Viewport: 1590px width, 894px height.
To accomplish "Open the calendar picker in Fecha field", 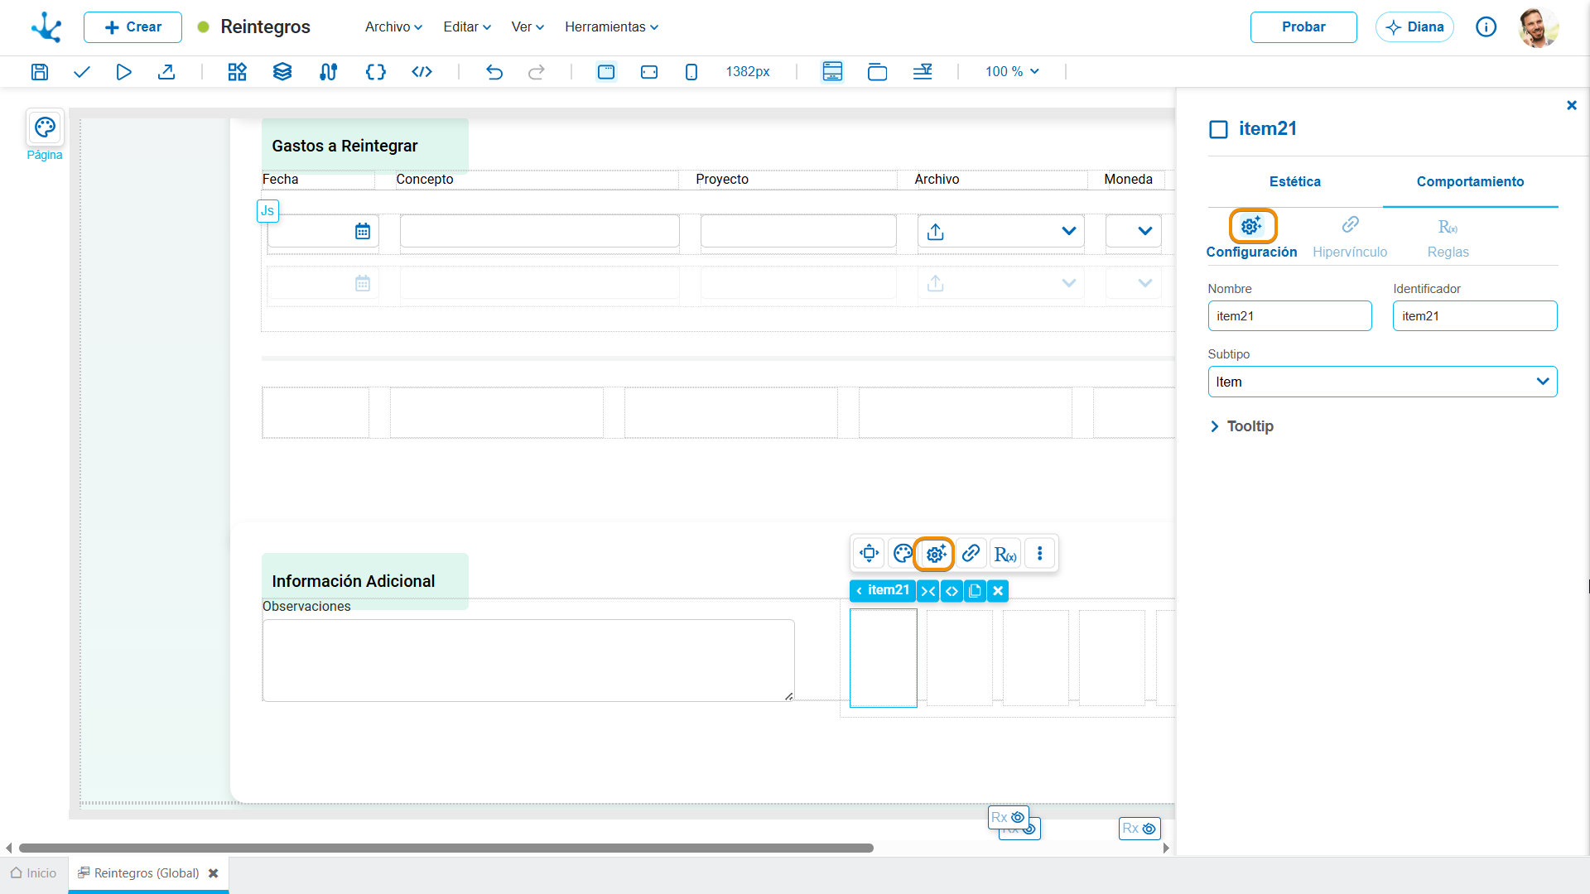I will (x=363, y=232).
